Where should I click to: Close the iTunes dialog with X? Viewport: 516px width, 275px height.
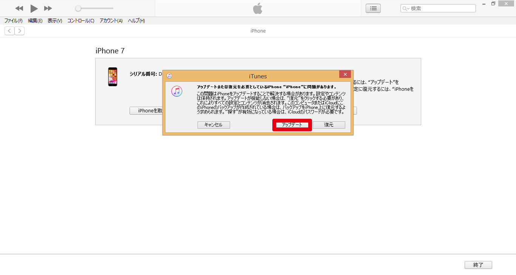tap(345, 75)
